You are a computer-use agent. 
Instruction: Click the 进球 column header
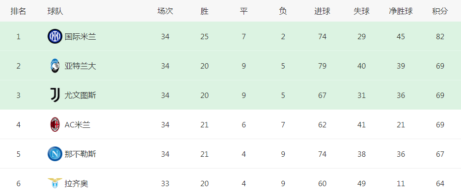[322, 11]
